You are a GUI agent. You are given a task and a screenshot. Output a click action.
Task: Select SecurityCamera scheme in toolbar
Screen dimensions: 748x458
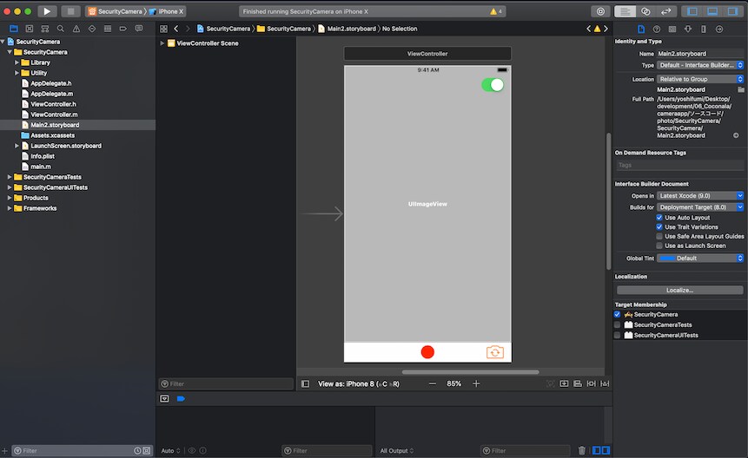(x=116, y=11)
